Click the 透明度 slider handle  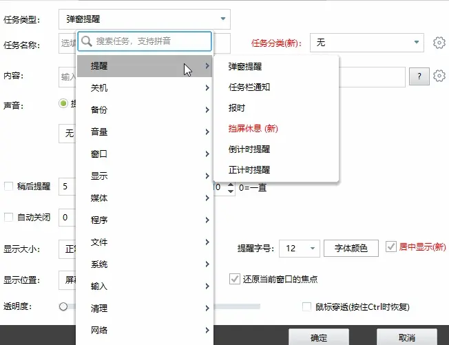(63, 306)
